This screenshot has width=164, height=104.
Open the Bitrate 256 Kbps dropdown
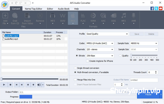(100, 56)
